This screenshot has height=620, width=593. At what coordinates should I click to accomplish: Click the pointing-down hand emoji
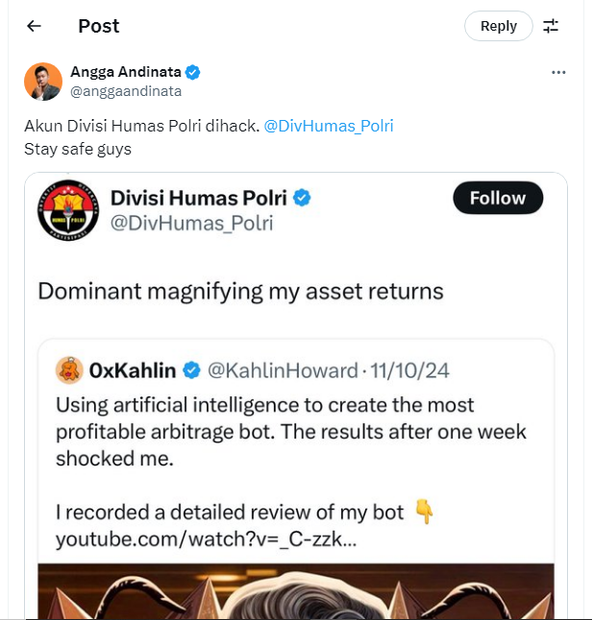pos(424,513)
